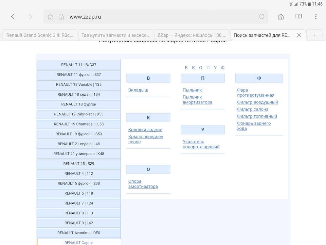This screenshot has height=245, width=326.
Task: Choose RENAULT 8 | 113 model
Action: (x=78, y=213)
